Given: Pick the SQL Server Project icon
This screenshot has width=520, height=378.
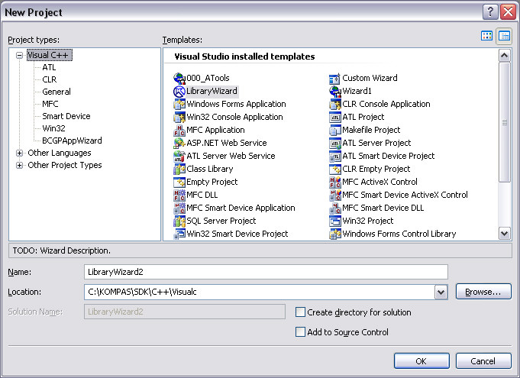Looking at the screenshot, I should click(x=179, y=221).
